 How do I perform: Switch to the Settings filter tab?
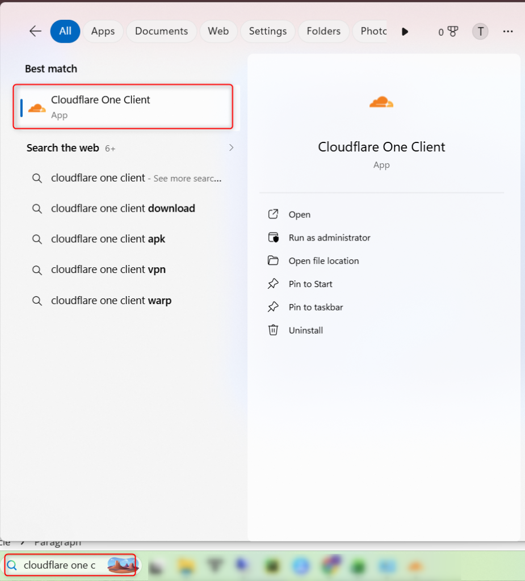(x=268, y=31)
